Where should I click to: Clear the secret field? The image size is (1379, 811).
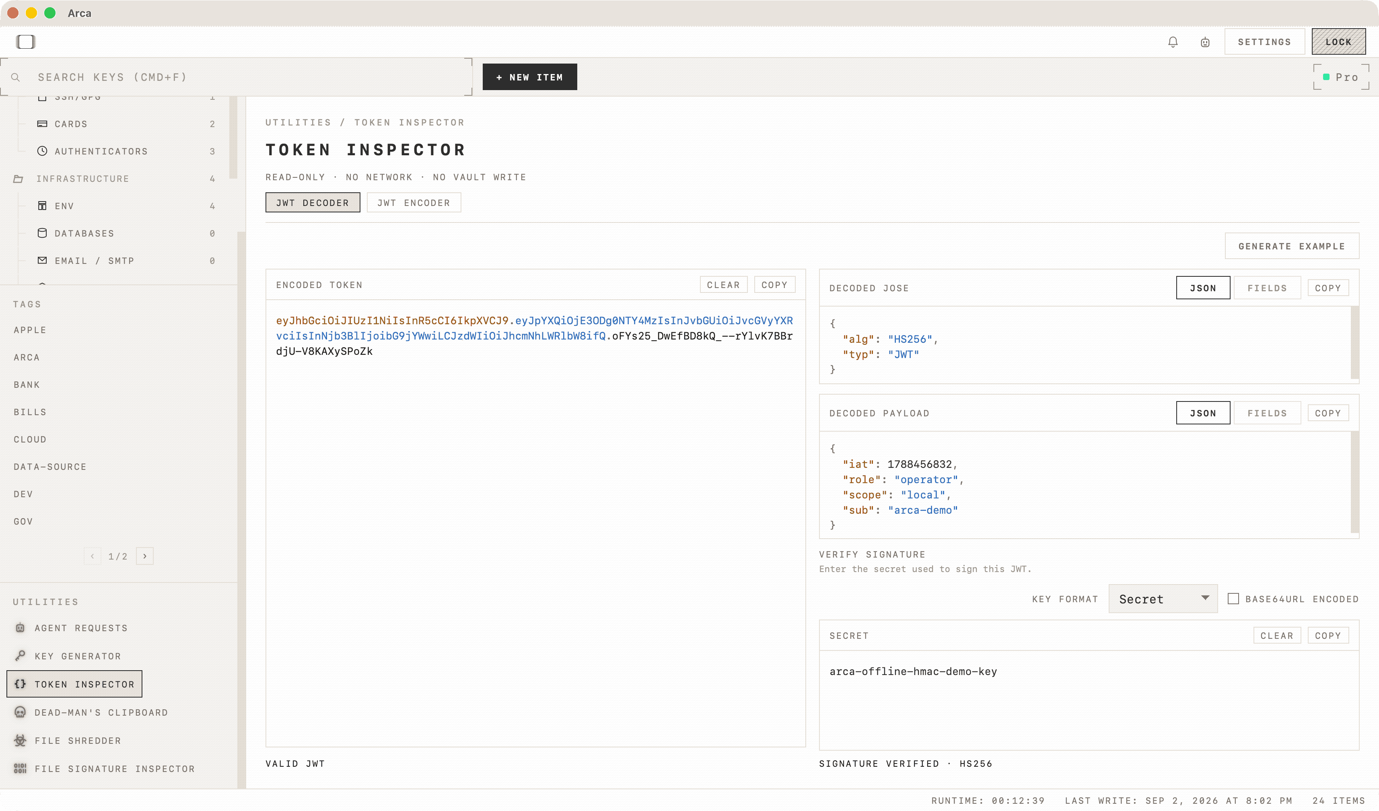[x=1277, y=635]
